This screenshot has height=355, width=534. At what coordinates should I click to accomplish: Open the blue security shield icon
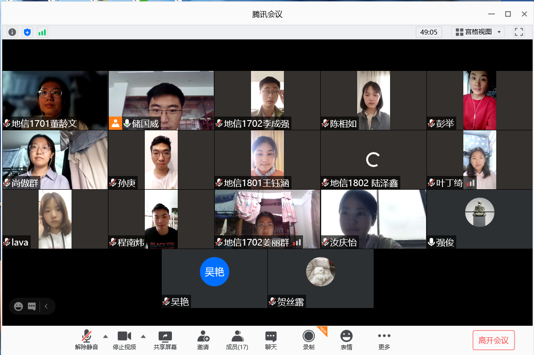tap(28, 32)
